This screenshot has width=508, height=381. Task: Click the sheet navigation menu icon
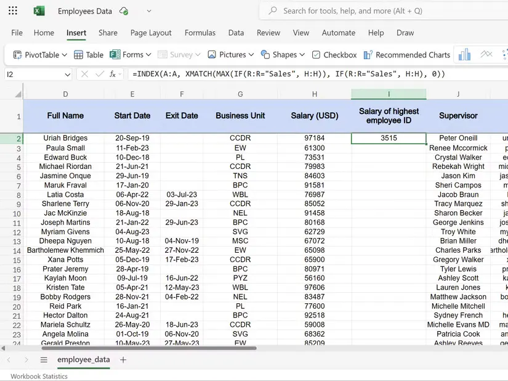[44, 359]
